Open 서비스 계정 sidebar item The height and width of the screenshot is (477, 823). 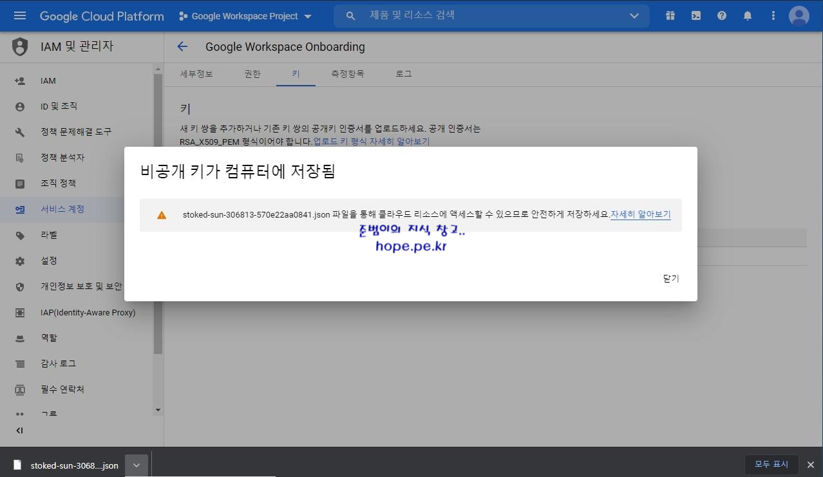77,209
